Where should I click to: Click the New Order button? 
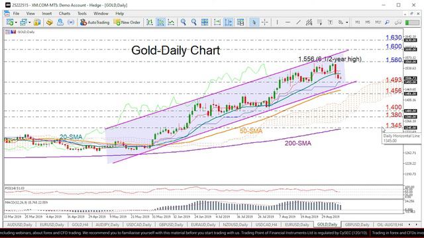click(x=127, y=22)
